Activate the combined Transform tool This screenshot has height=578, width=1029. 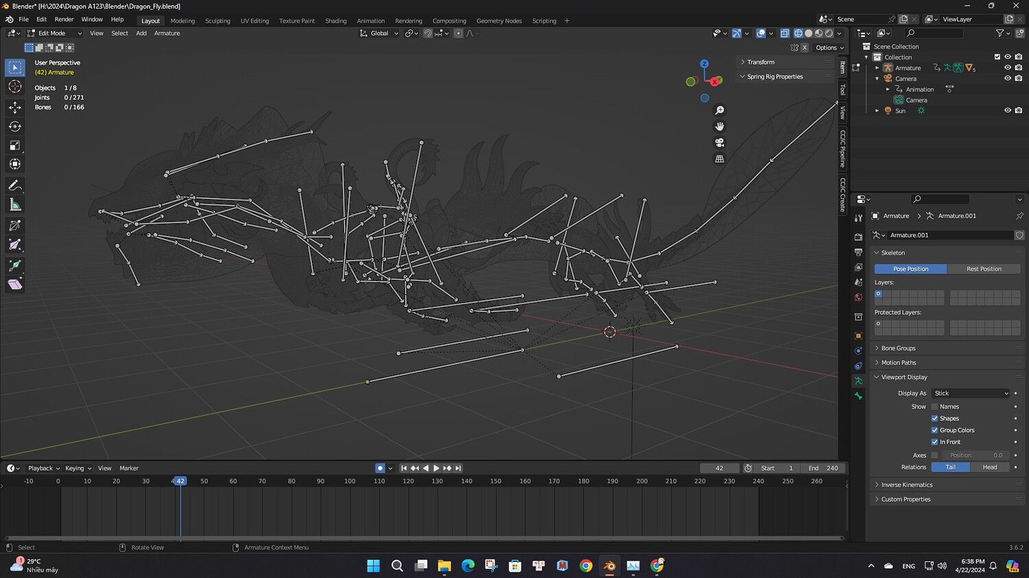tap(15, 164)
